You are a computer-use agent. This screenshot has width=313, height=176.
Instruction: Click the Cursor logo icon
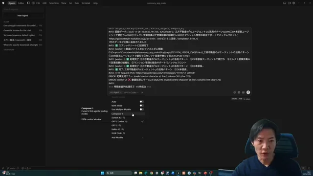coord(3,3)
